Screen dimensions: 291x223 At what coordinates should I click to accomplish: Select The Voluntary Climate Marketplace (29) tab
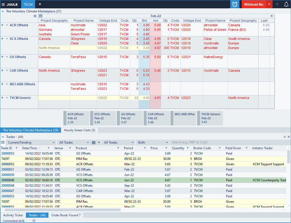[x=30, y=130]
